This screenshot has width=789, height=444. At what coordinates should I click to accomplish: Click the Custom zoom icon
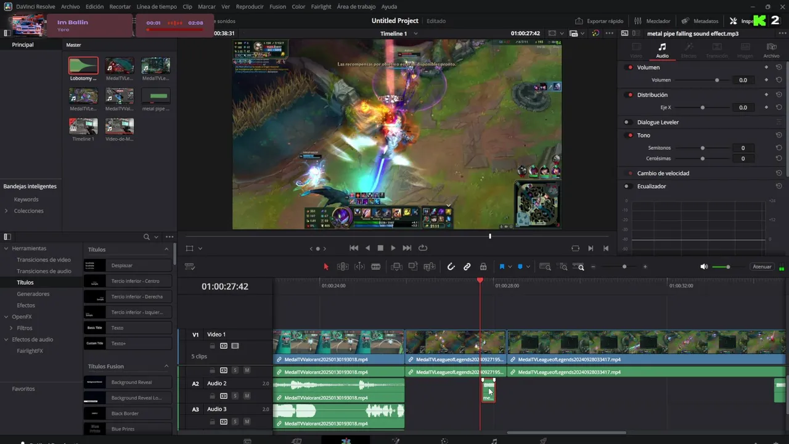coord(579,267)
